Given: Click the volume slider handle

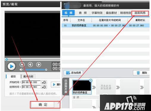Looking at the screenshot, I should click(x=46, y=70).
